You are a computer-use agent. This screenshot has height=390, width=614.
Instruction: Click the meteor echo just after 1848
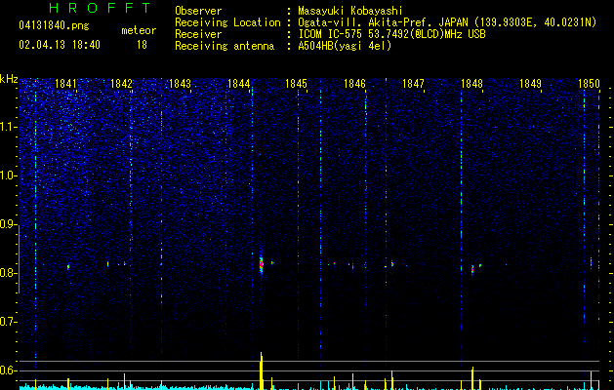[x=472, y=269]
